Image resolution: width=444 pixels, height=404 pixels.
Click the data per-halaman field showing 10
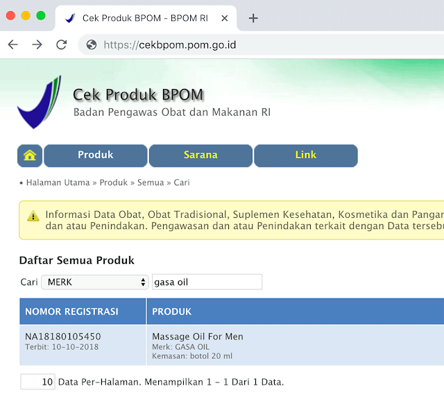[37, 382]
